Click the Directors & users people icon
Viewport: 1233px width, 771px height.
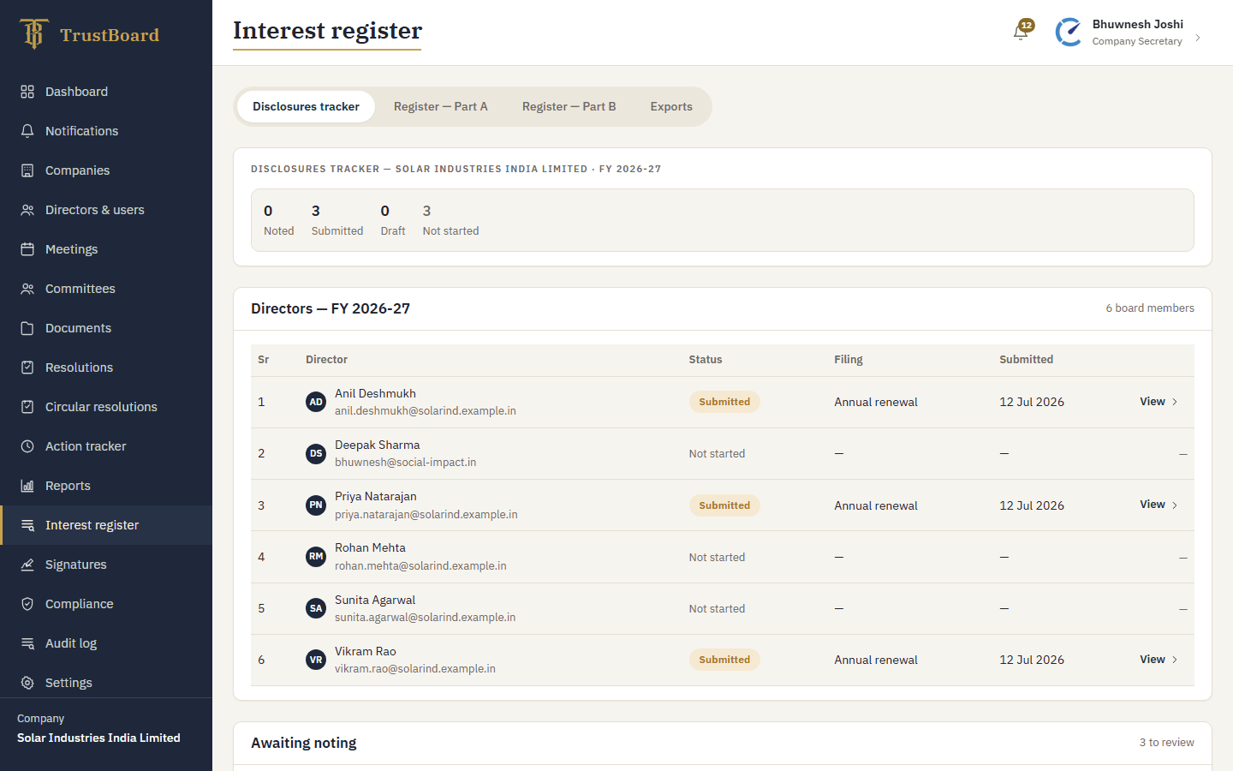[x=27, y=210]
